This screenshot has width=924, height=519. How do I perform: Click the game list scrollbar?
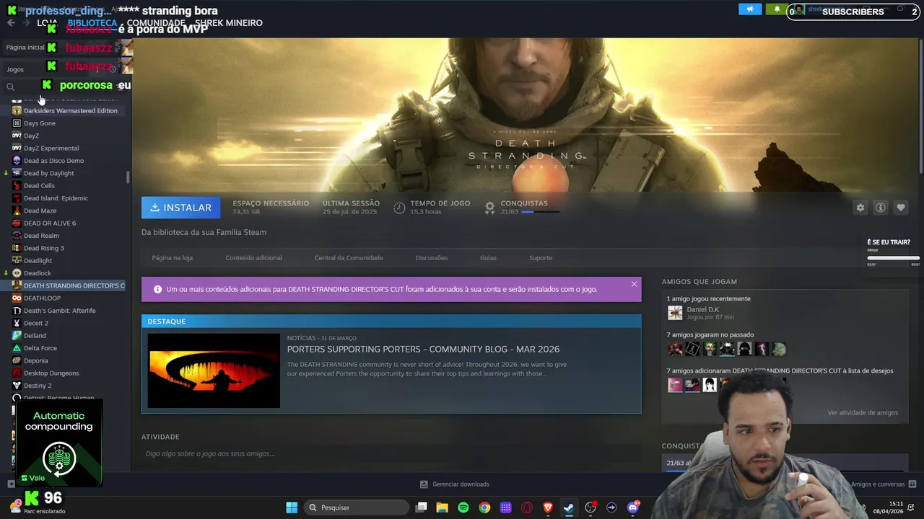(x=128, y=177)
